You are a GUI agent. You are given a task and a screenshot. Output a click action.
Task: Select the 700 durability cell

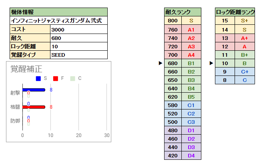pyautogui.click(x=173, y=55)
